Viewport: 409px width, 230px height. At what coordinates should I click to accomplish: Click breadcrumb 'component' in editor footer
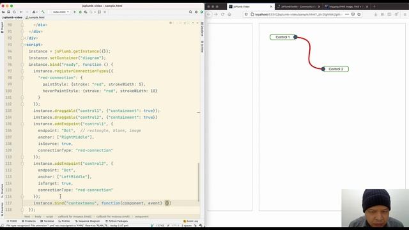[142, 217]
